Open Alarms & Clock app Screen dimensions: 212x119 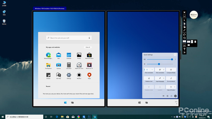(79, 66)
